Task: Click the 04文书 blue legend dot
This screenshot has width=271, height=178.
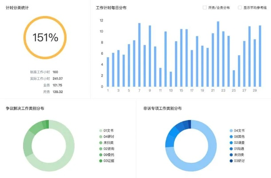Action: [x=231, y=131]
